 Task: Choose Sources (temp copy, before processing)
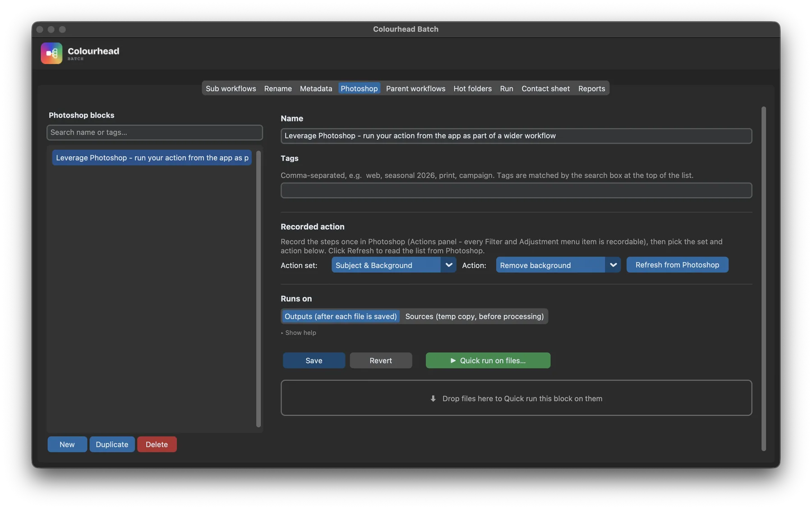474,317
